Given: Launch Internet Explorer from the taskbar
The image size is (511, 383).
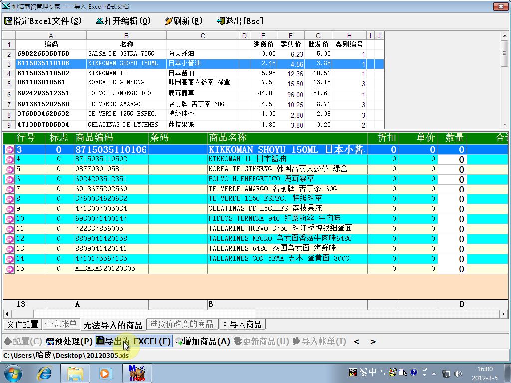Looking at the screenshot, I should point(44,373).
